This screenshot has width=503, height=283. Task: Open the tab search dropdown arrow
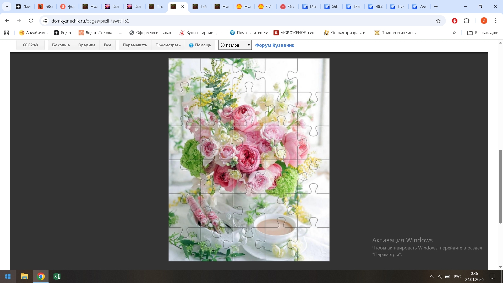pos(7,7)
